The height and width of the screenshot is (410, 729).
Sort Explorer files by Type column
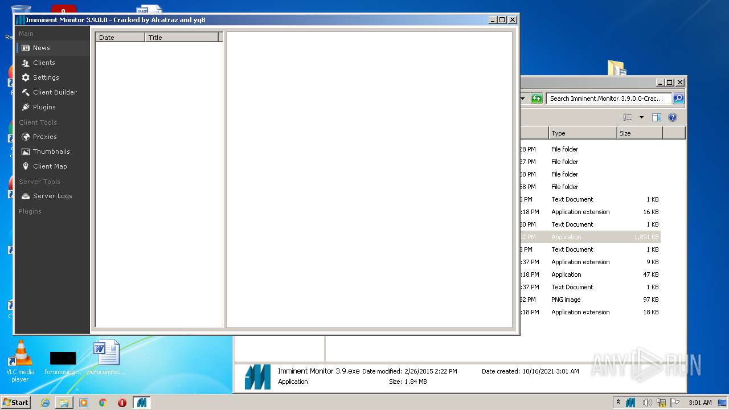pyautogui.click(x=583, y=133)
